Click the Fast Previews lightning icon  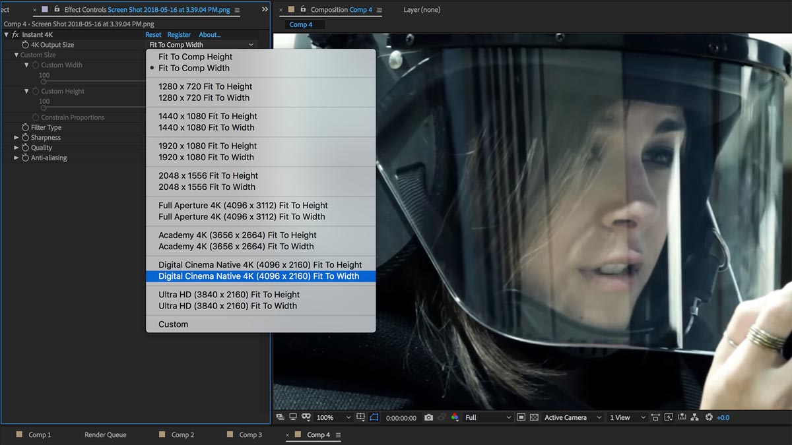669,417
